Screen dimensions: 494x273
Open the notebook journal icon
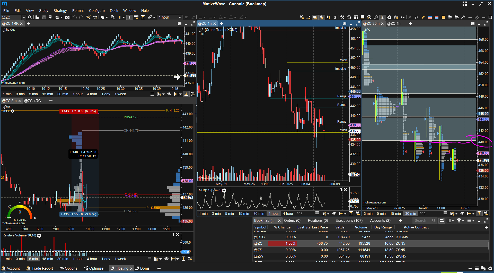363,17
